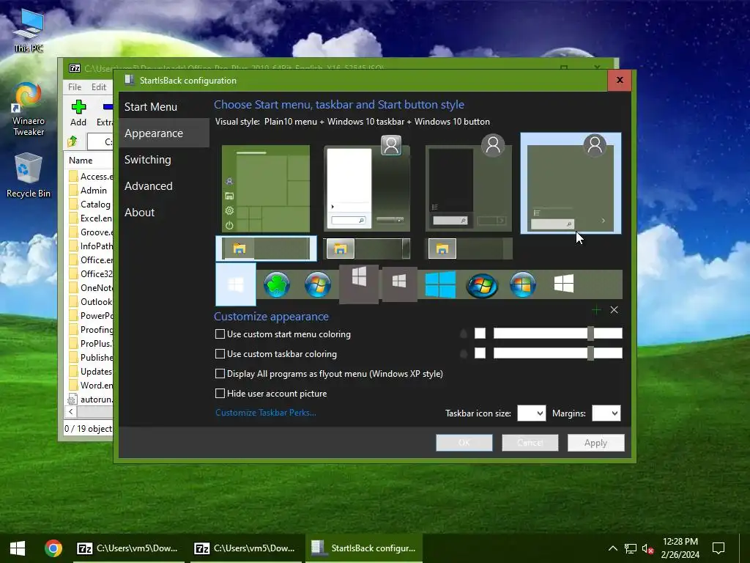Choose the first Windows 10 taskbar style
Image resolution: width=750 pixels, height=563 pixels.
266,249
